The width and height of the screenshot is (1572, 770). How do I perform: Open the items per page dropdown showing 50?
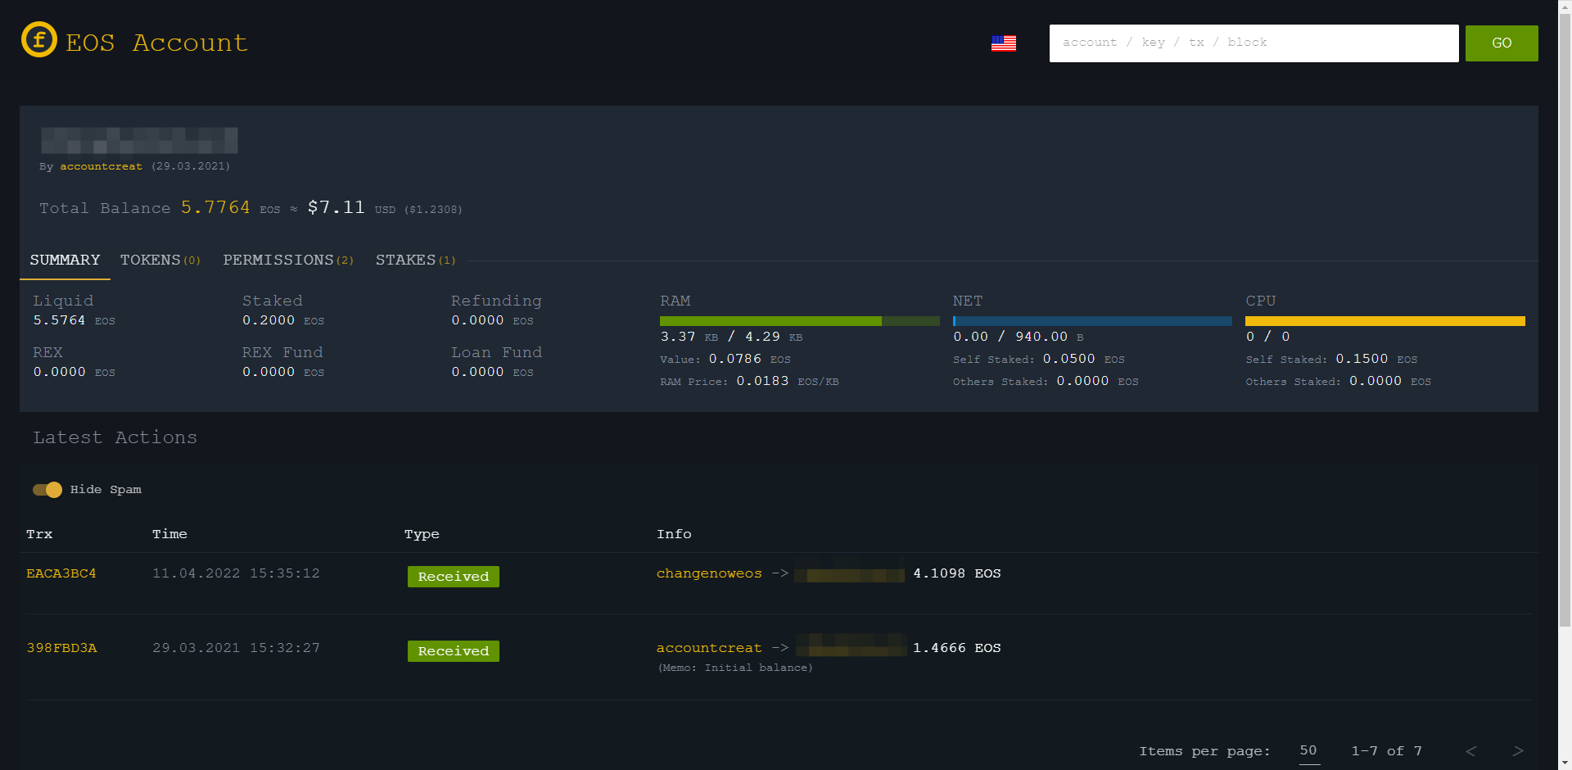click(1309, 751)
